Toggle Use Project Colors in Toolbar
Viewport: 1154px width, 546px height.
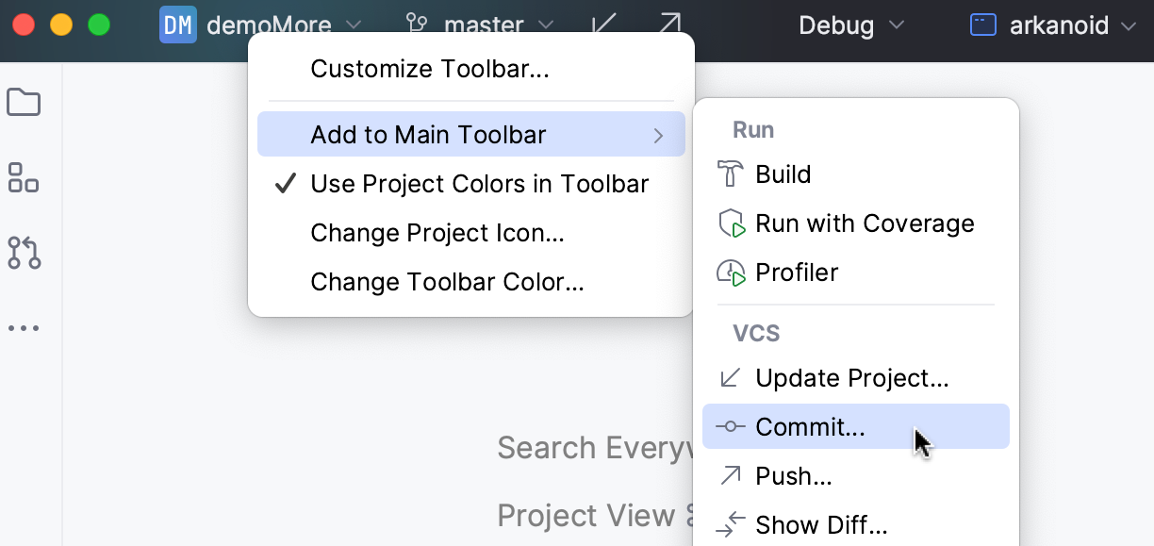coord(479,183)
